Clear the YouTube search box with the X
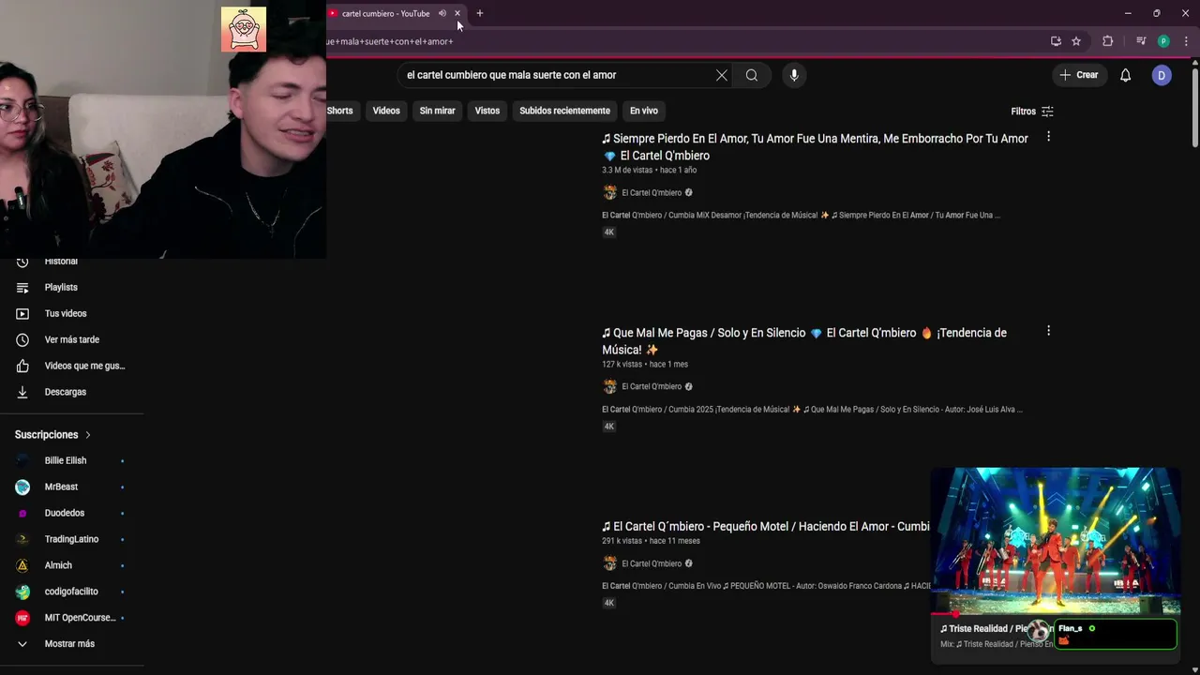 pos(722,75)
